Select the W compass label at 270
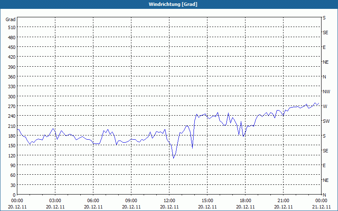 [325, 106]
